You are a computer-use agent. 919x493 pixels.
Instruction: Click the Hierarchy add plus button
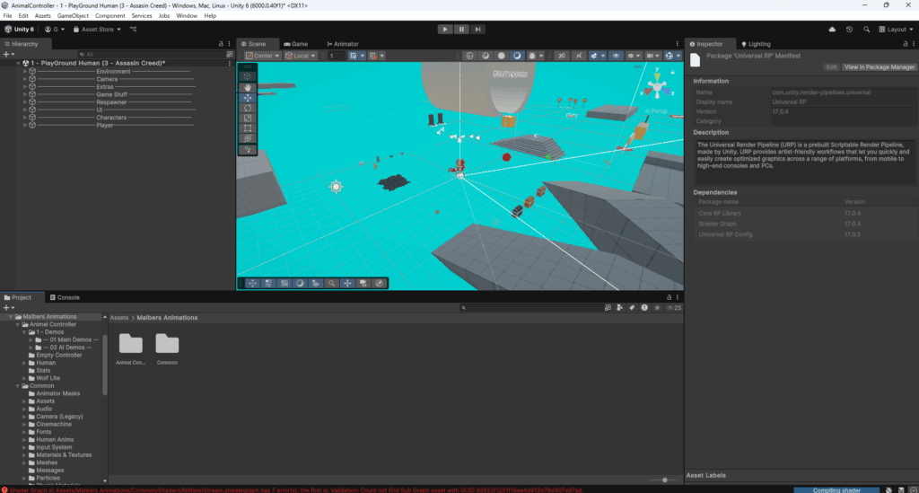coord(6,54)
